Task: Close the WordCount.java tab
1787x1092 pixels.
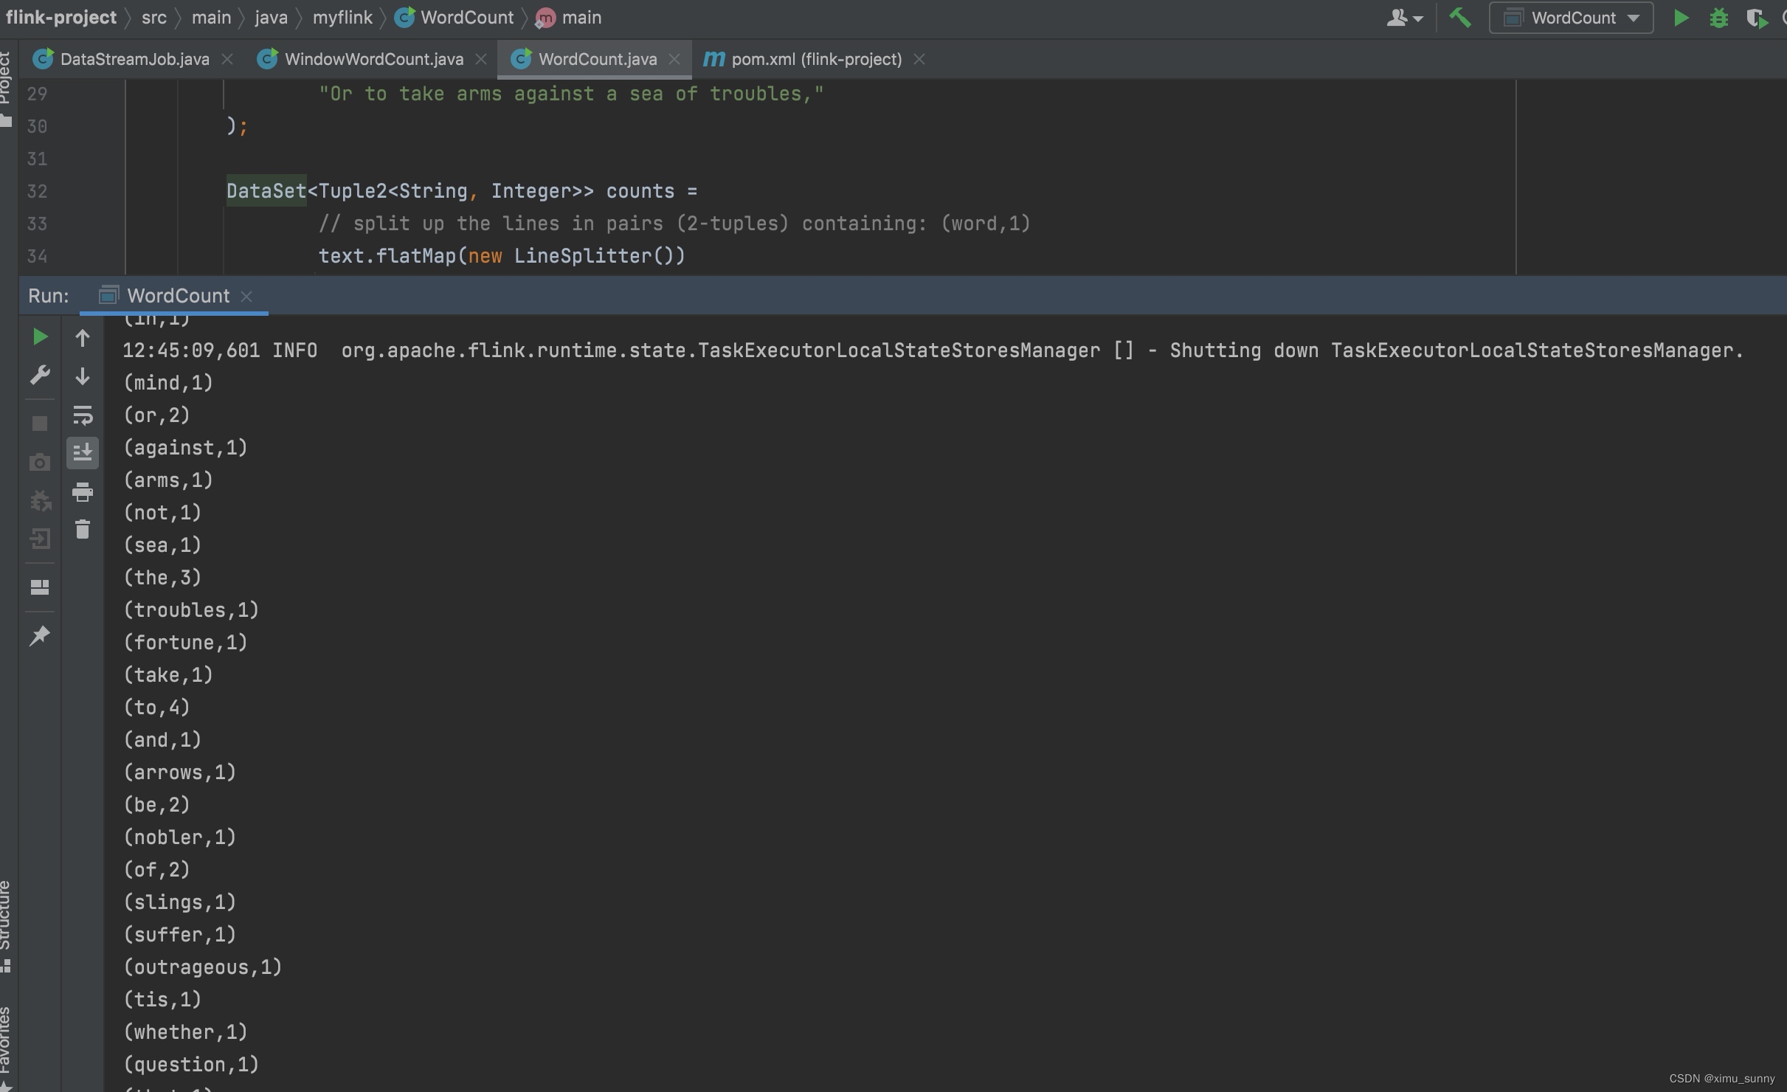Action: 674,59
